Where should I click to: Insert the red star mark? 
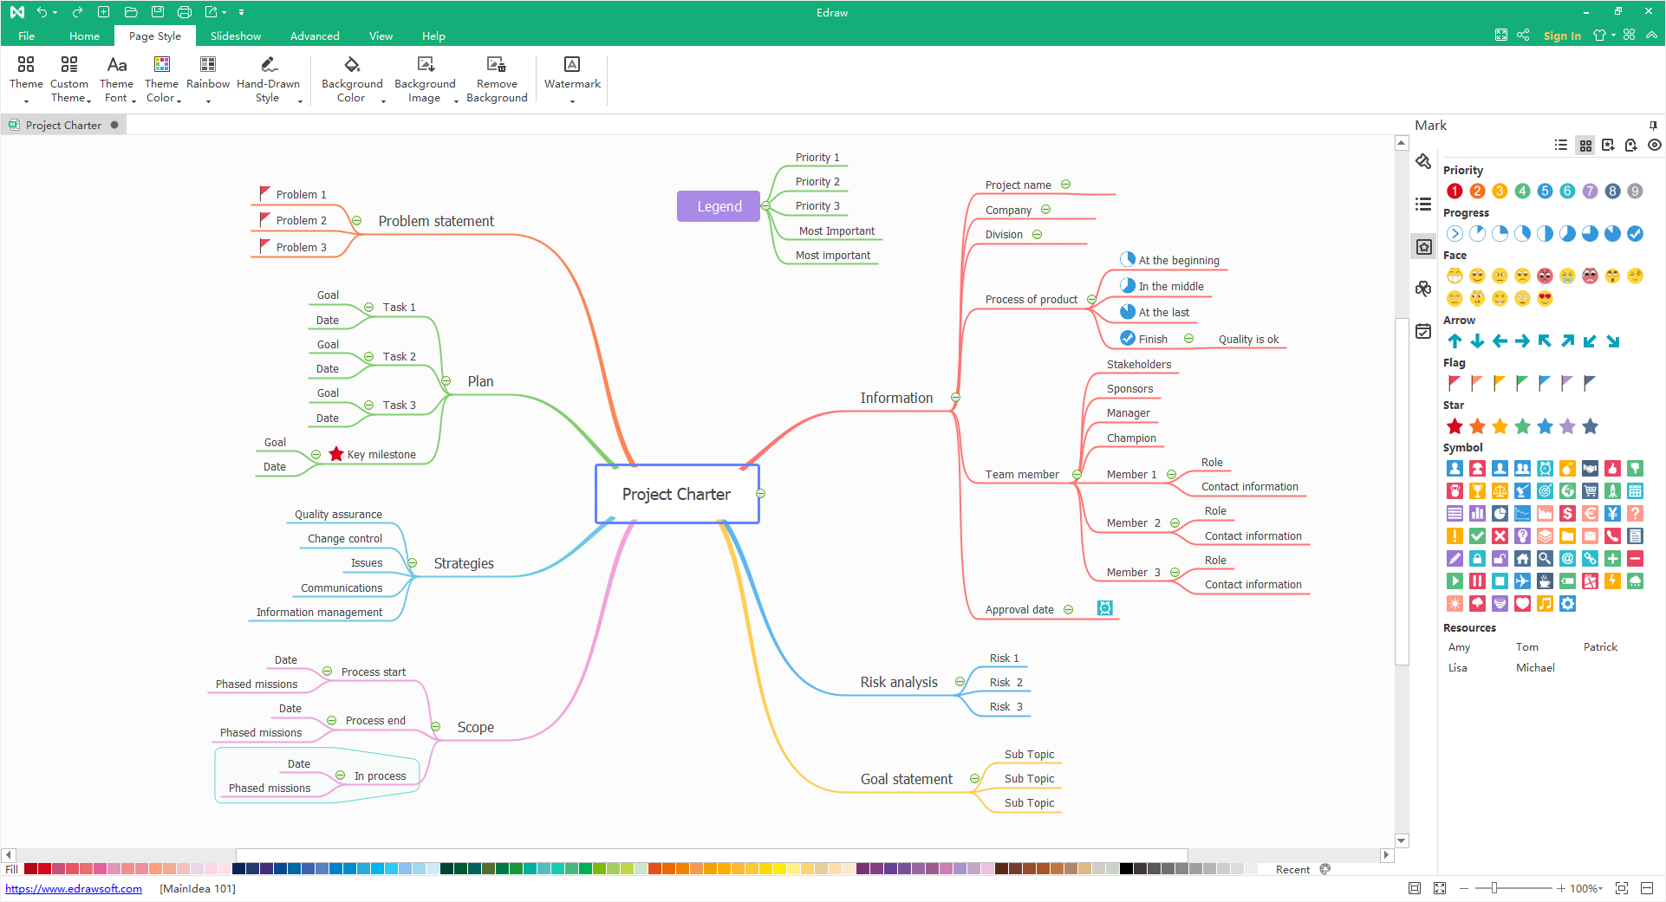pyautogui.click(x=1454, y=426)
